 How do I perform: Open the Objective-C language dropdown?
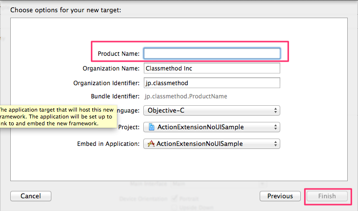[211, 111]
